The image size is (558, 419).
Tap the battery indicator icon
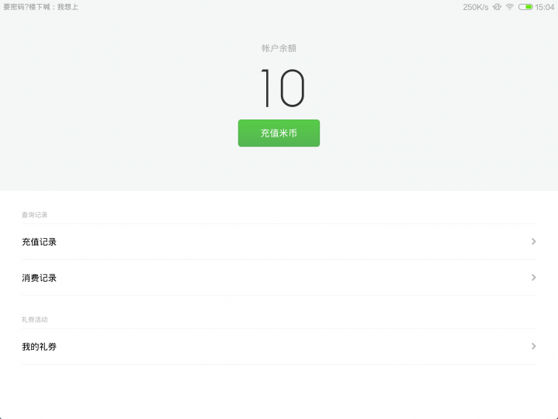[x=525, y=7]
